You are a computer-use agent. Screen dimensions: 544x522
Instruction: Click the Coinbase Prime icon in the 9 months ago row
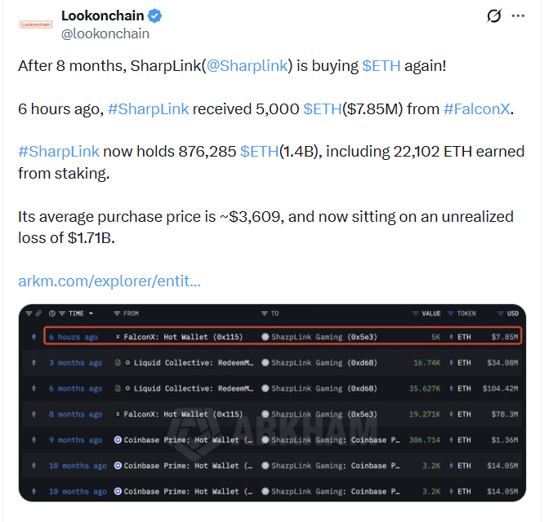coord(118,440)
